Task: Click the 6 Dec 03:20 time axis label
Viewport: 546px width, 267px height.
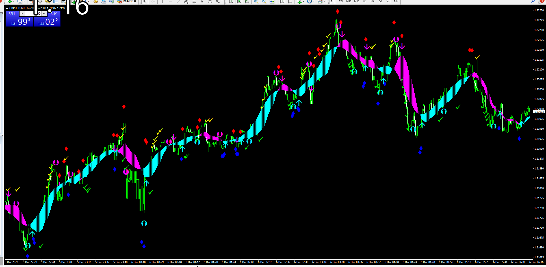Action: 337,262
